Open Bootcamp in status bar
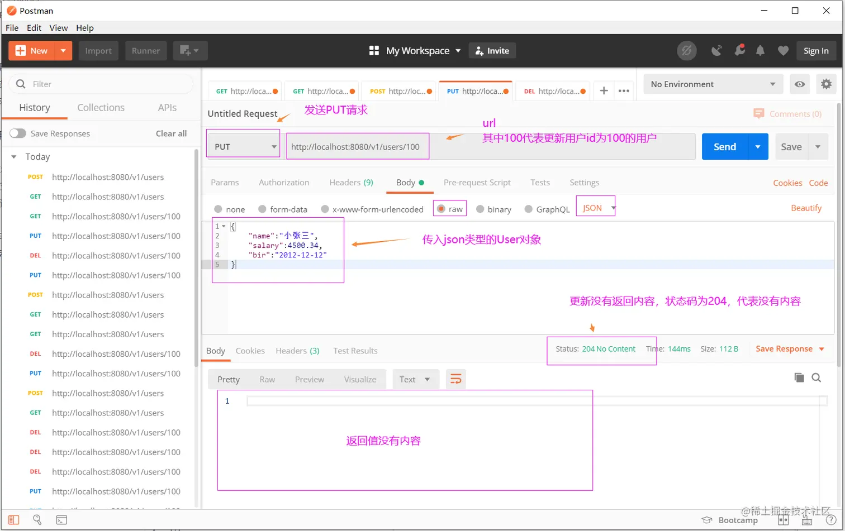This screenshot has width=845, height=531. [x=730, y=520]
